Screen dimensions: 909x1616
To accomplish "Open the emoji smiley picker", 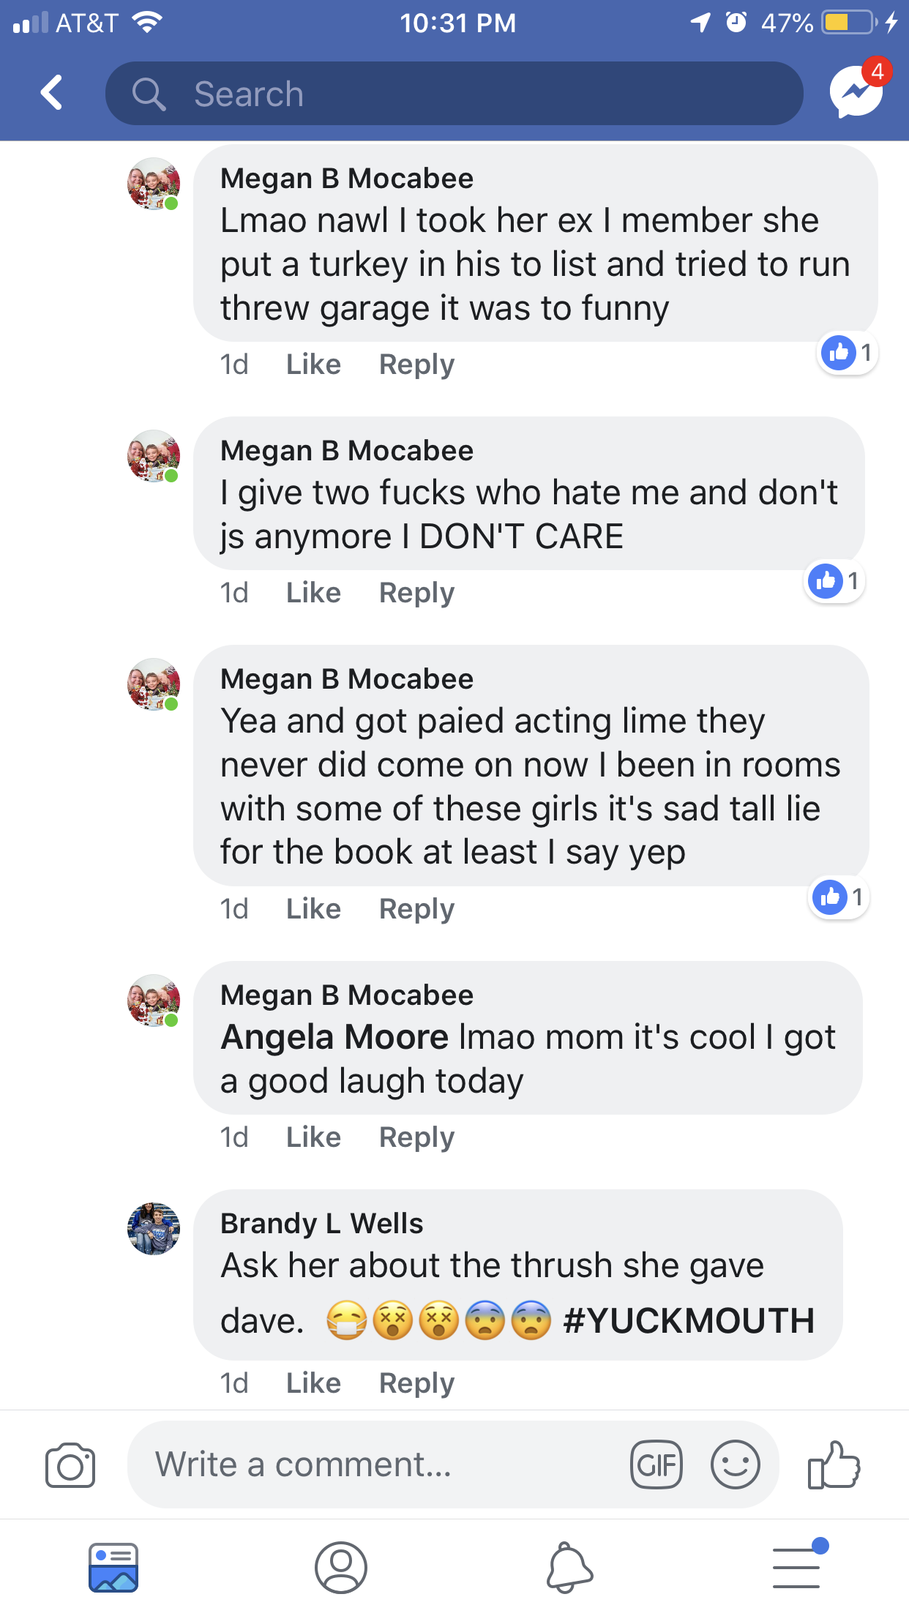I will pos(735,1465).
